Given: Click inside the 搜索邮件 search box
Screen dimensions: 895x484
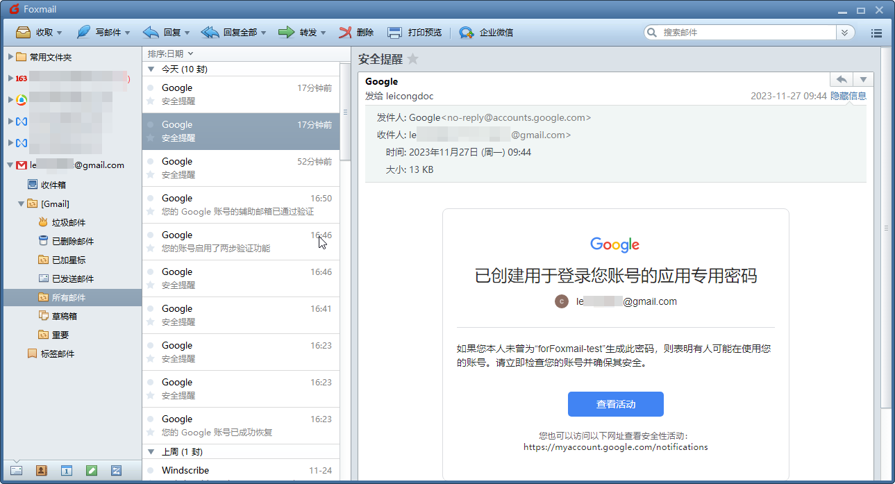Looking at the screenshot, I should point(736,32).
